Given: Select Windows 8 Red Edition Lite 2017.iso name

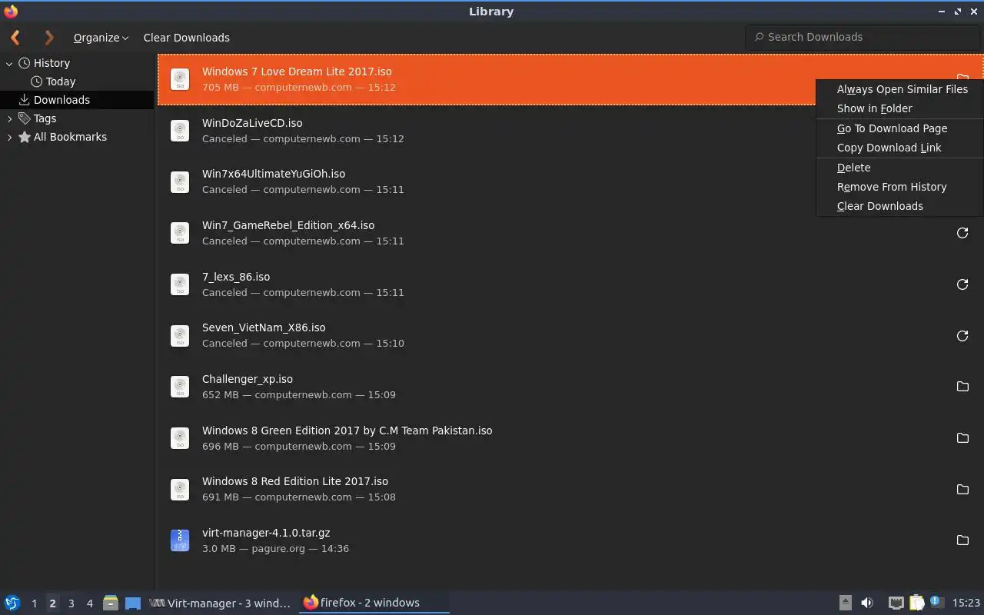Looking at the screenshot, I should 295,481.
